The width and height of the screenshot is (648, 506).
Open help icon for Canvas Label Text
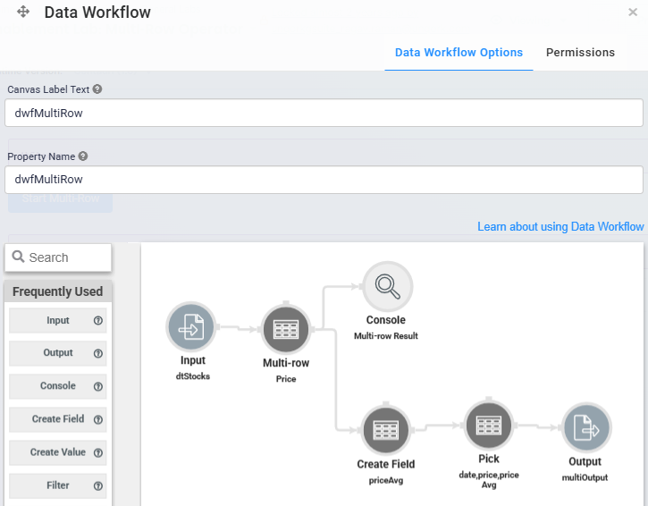(97, 89)
